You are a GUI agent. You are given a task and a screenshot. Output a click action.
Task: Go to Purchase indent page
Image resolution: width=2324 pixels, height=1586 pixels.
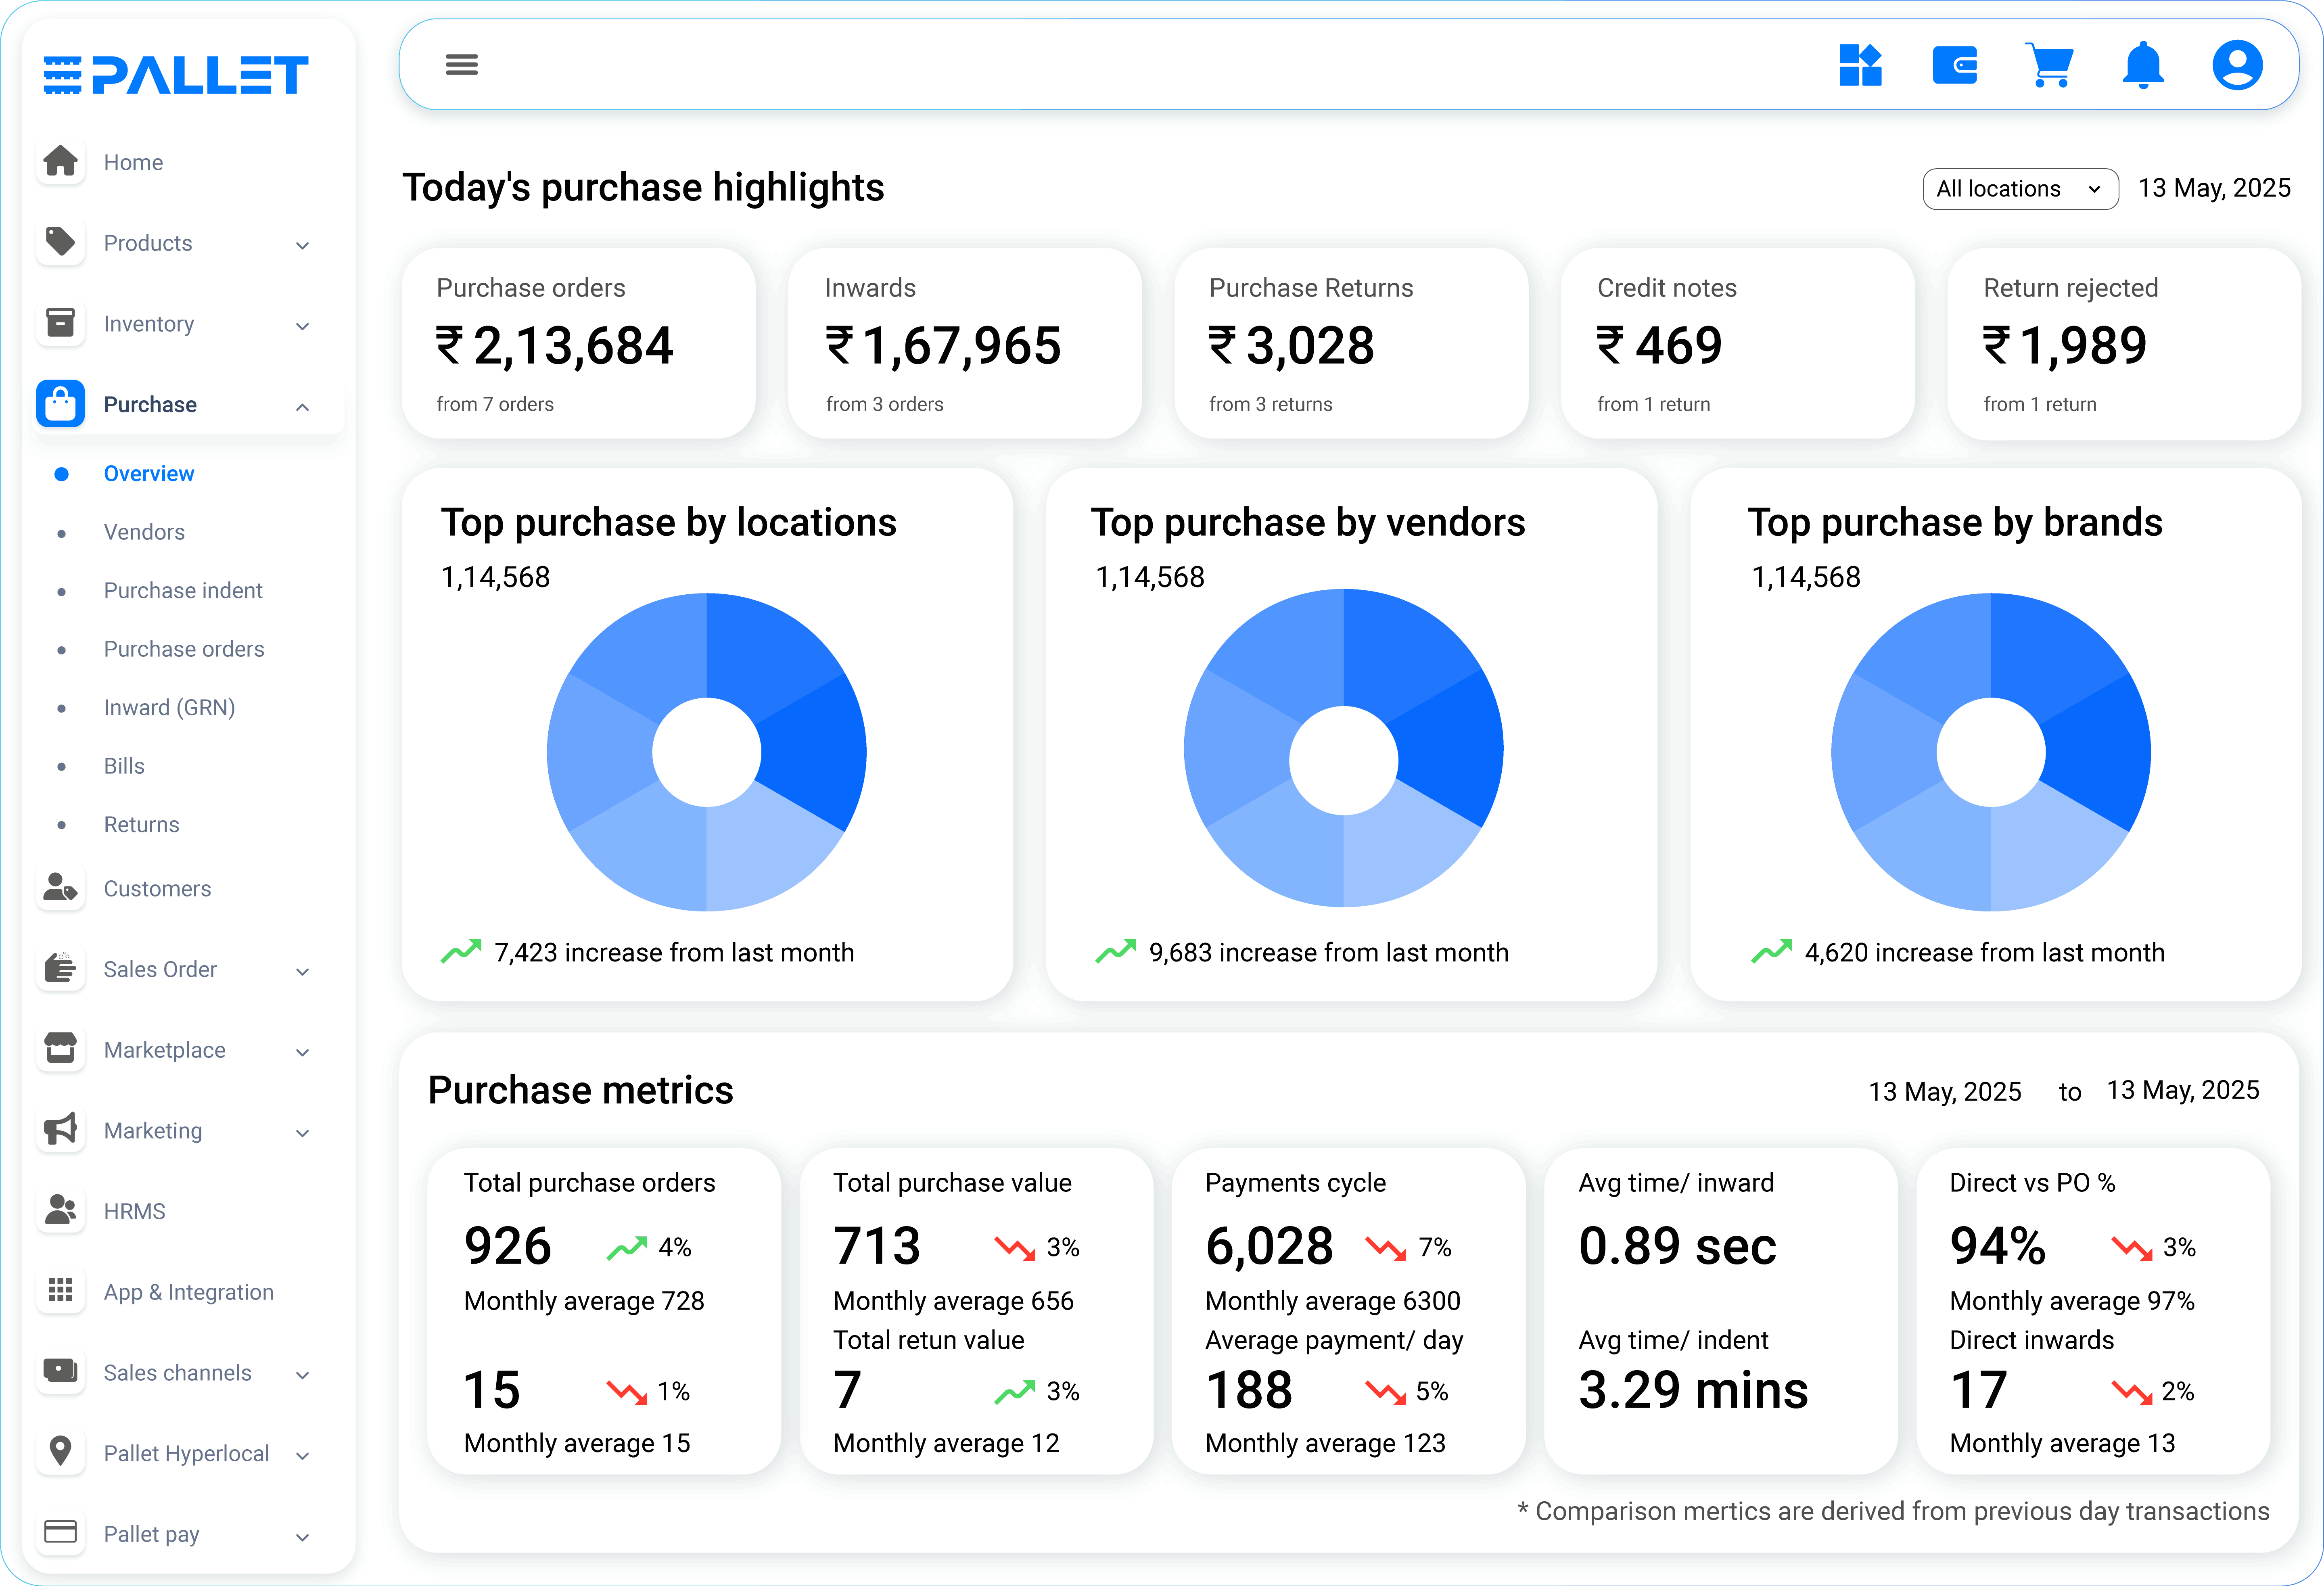click(183, 591)
